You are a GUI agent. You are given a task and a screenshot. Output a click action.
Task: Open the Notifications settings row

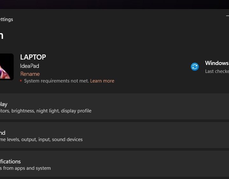tap(114, 164)
